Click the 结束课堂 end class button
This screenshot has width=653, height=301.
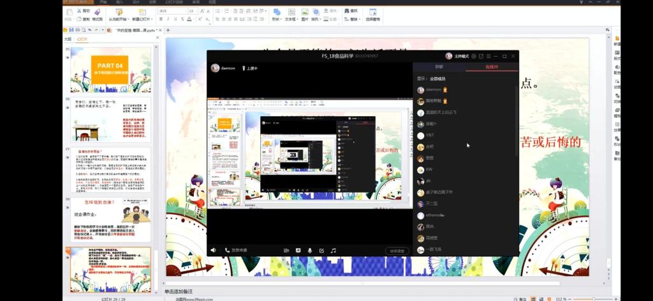[x=397, y=251]
